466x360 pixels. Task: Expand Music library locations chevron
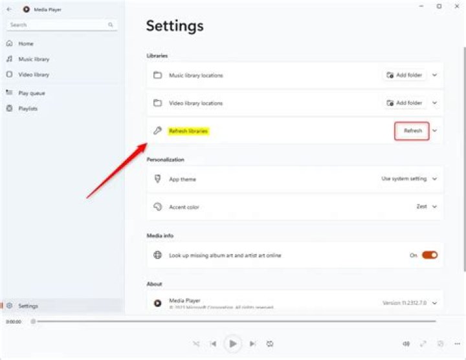click(434, 75)
